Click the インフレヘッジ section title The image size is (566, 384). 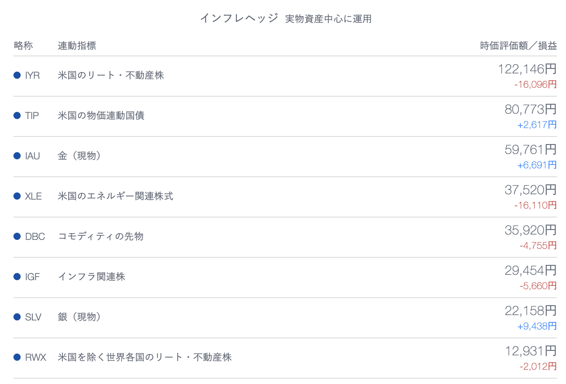click(x=239, y=18)
